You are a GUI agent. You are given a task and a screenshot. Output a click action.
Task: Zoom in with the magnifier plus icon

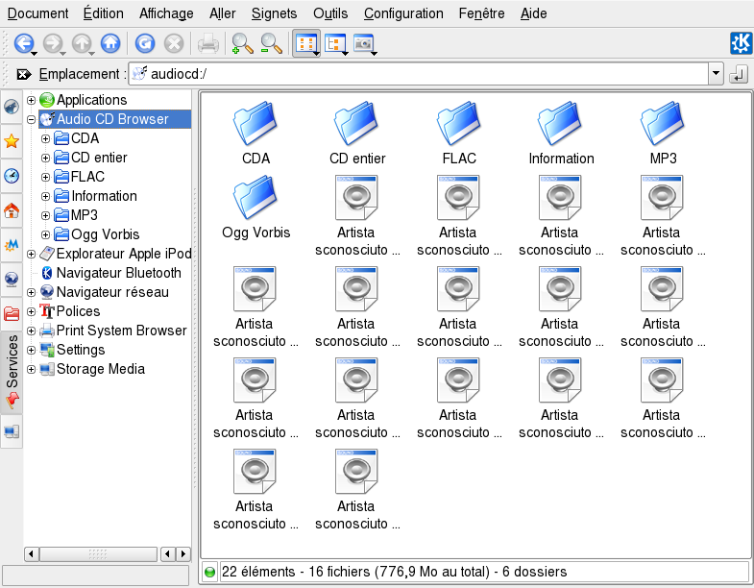click(x=242, y=43)
